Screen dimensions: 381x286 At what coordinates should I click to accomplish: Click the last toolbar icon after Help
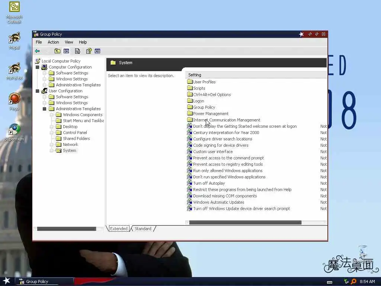pos(98,51)
